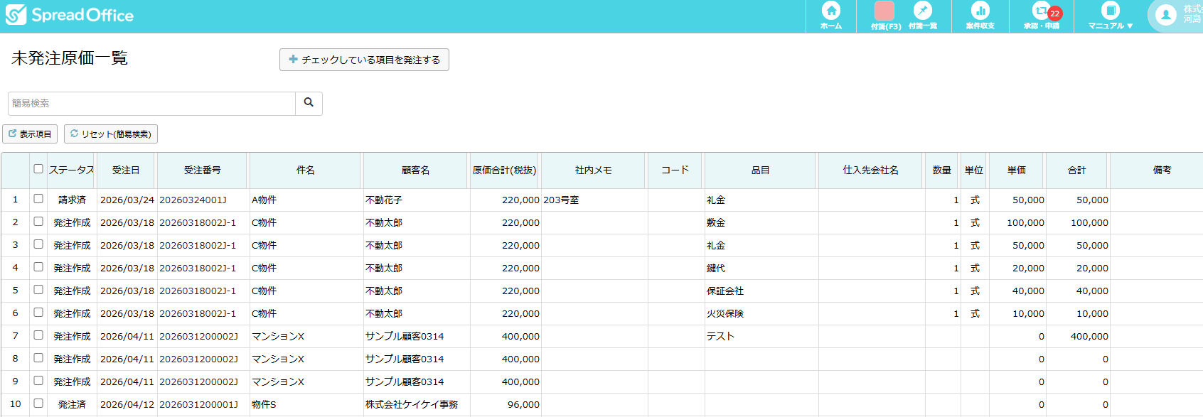The height and width of the screenshot is (417, 1203).
Task: Toggle the select-all header checkbox
Action: (x=38, y=169)
